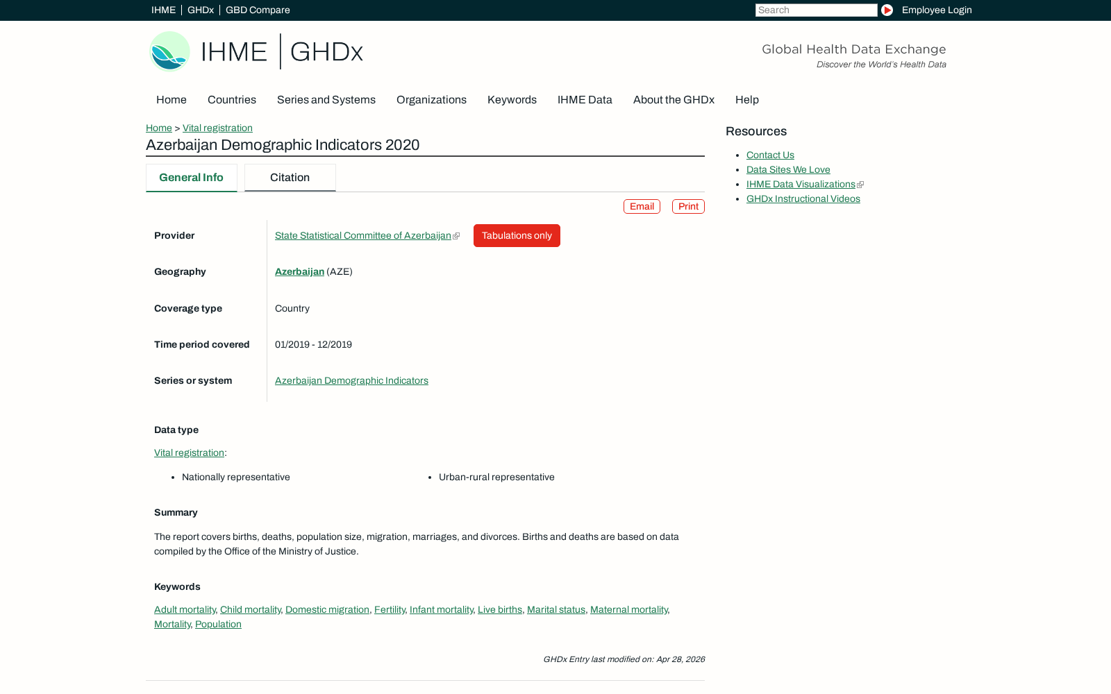Click the Email button

pos(642,207)
